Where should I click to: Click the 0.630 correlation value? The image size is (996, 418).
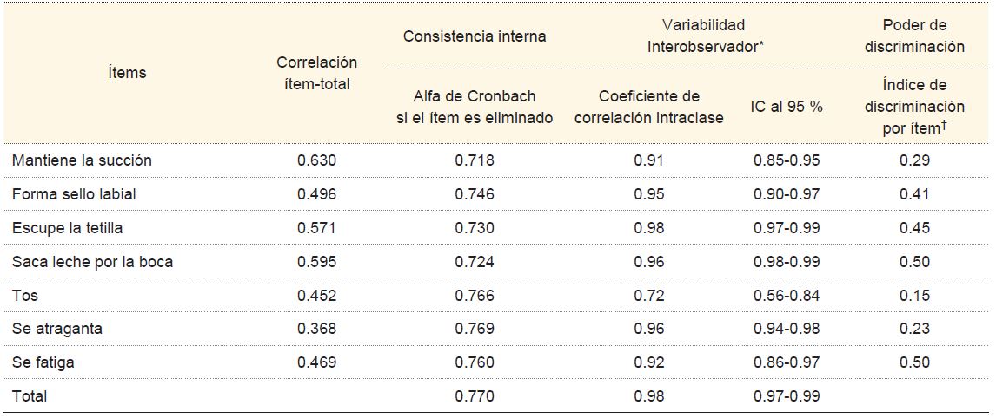tap(317, 160)
